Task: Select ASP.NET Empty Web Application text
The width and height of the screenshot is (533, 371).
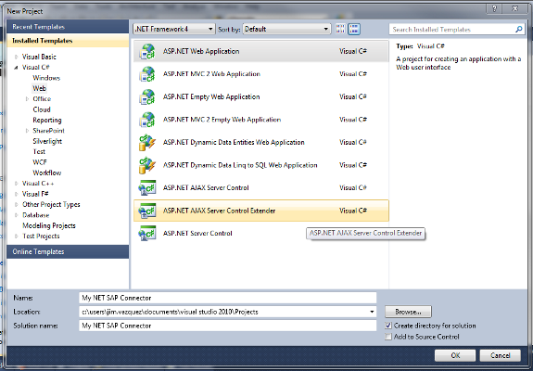Action: click(x=211, y=96)
